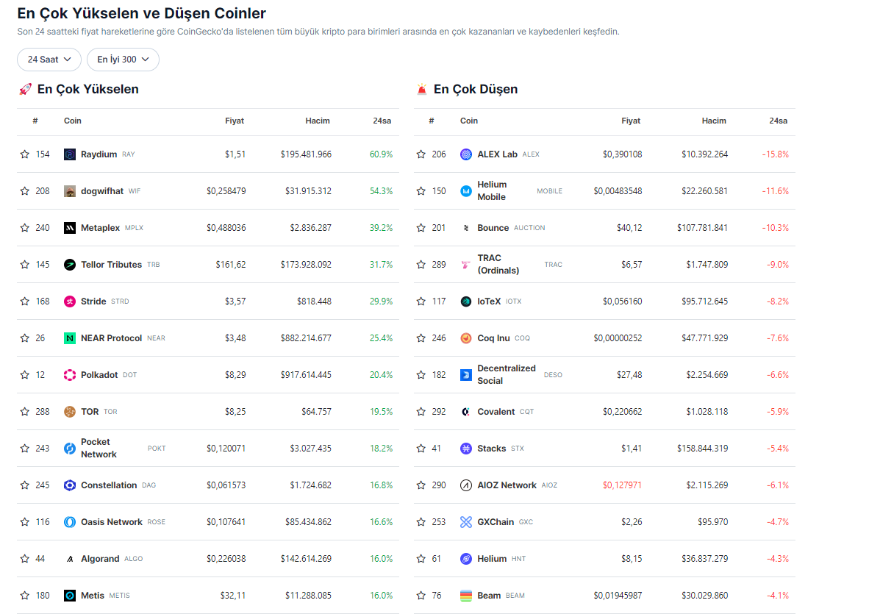
Task: Open the 24 Saat timeframe dropdown
Action: pyautogui.click(x=49, y=60)
